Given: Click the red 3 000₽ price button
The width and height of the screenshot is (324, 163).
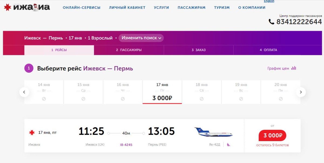Looking at the screenshot, I should [272, 135].
